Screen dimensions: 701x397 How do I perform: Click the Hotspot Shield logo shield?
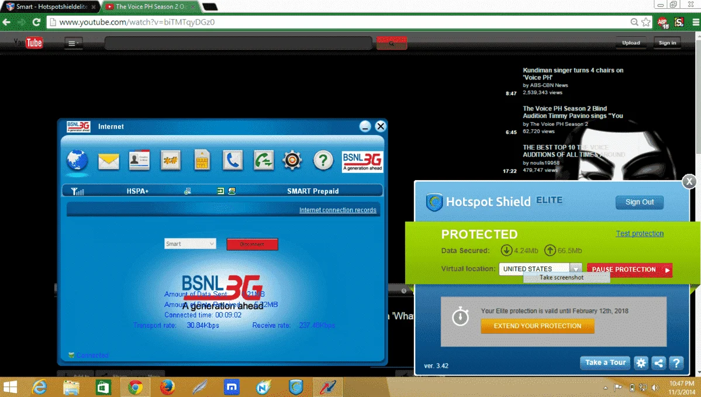[x=434, y=202]
